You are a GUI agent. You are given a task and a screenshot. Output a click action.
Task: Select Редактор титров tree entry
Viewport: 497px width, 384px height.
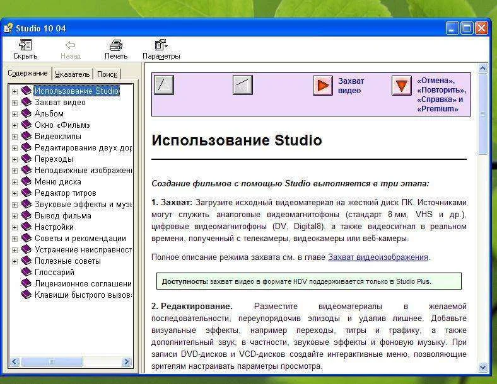point(66,193)
